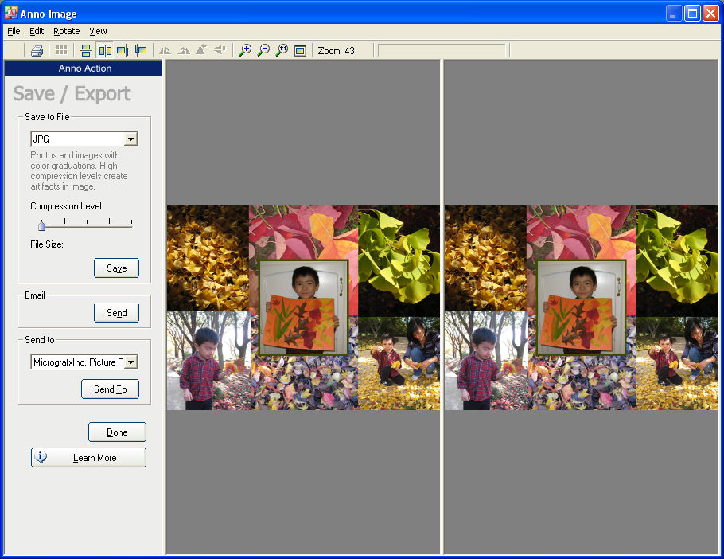Viewport: 724px width, 559px height.
Task: Click the Zoom Out magnifier icon
Action: 263,50
